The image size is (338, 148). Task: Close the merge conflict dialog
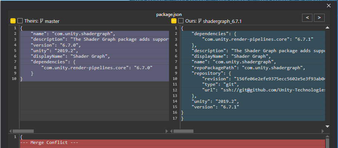pos(328,6)
